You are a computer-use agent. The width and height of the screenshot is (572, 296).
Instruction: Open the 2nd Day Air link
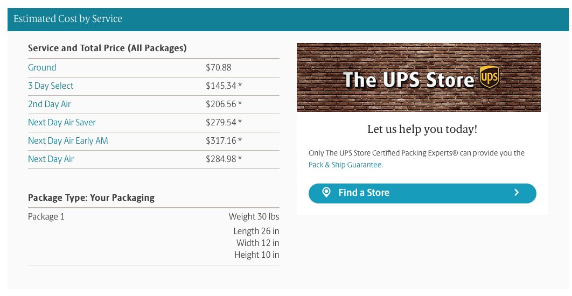click(49, 104)
